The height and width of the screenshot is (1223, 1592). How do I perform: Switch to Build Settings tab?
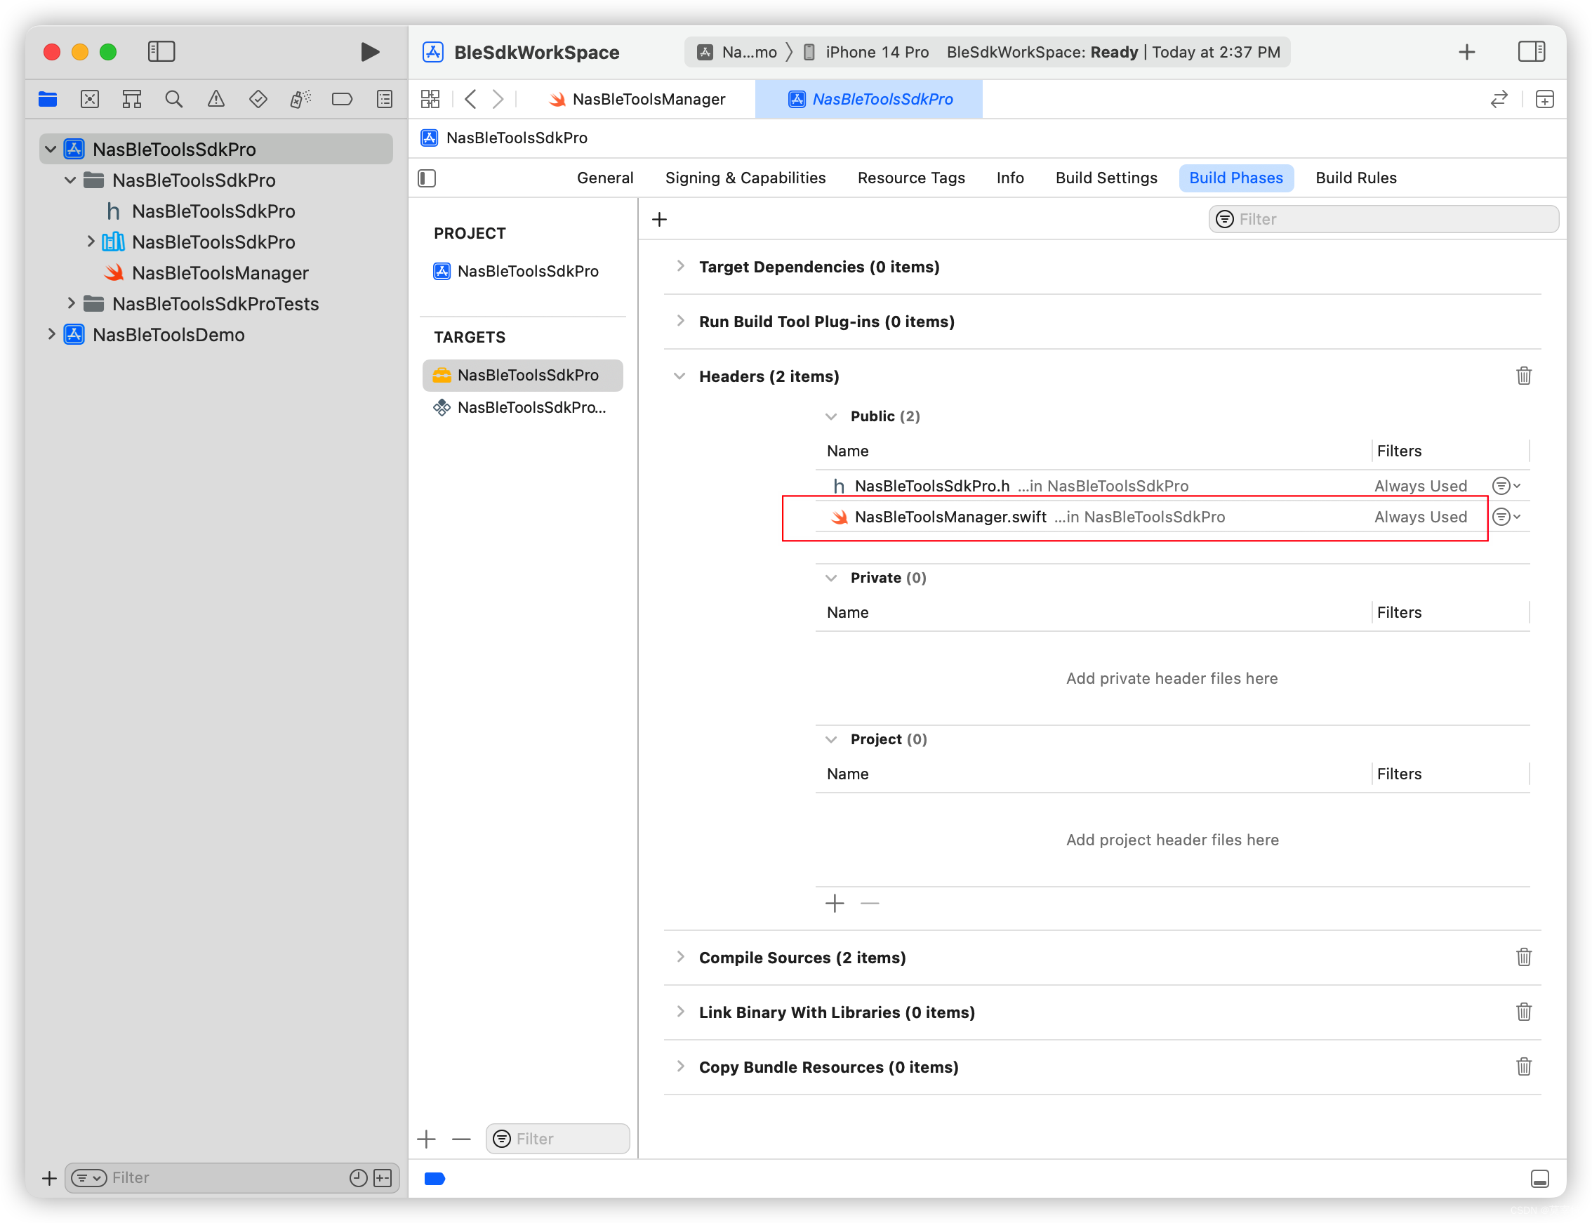tap(1106, 178)
